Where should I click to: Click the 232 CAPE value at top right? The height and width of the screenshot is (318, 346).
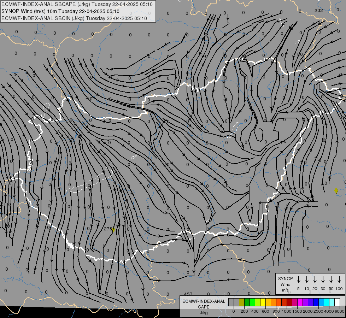(319, 10)
